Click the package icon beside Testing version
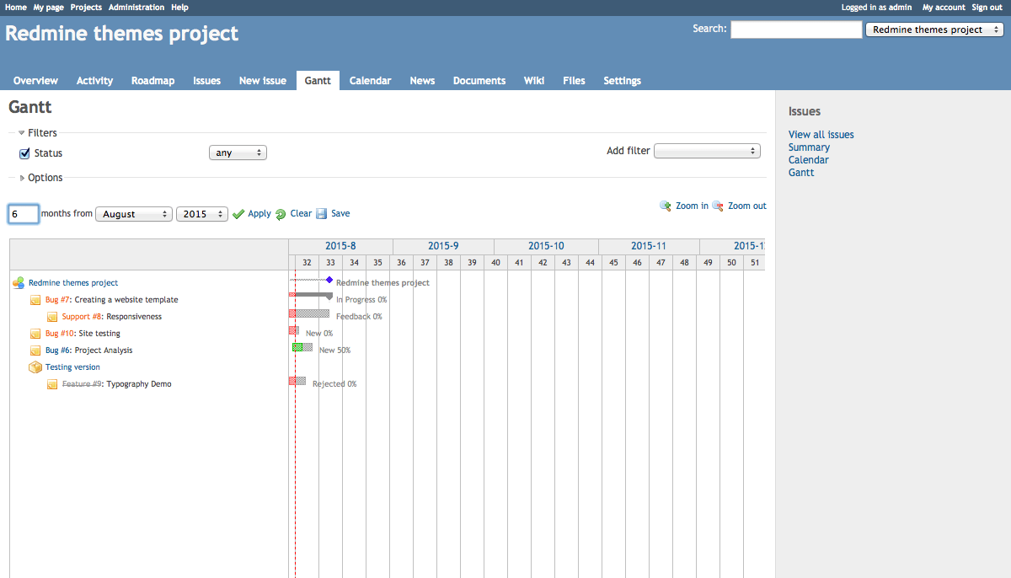 (x=35, y=367)
